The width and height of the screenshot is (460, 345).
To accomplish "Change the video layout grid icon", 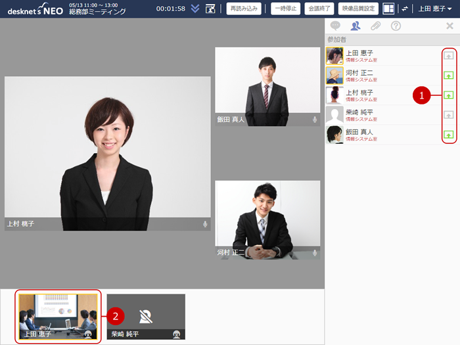I will (x=389, y=9).
